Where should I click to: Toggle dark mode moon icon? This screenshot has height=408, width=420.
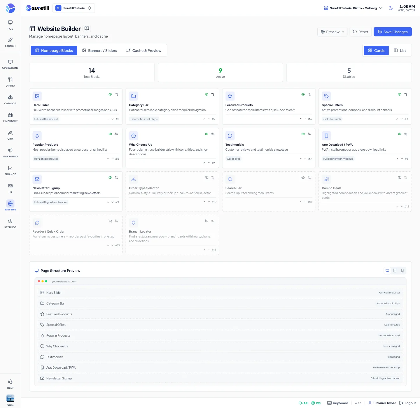[x=391, y=8]
